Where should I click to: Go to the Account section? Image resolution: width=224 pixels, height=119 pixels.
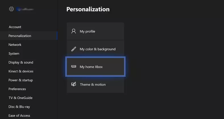15,27
